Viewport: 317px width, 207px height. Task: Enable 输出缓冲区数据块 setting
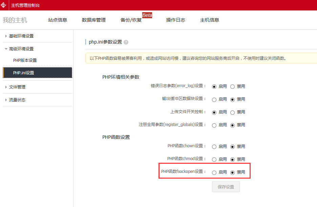coord(214,100)
